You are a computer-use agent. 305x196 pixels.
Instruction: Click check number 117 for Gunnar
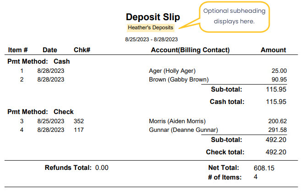click(x=79, y=130)
